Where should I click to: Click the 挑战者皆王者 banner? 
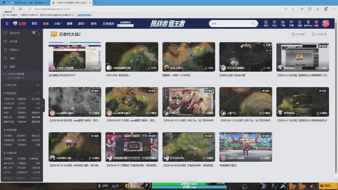168,24
